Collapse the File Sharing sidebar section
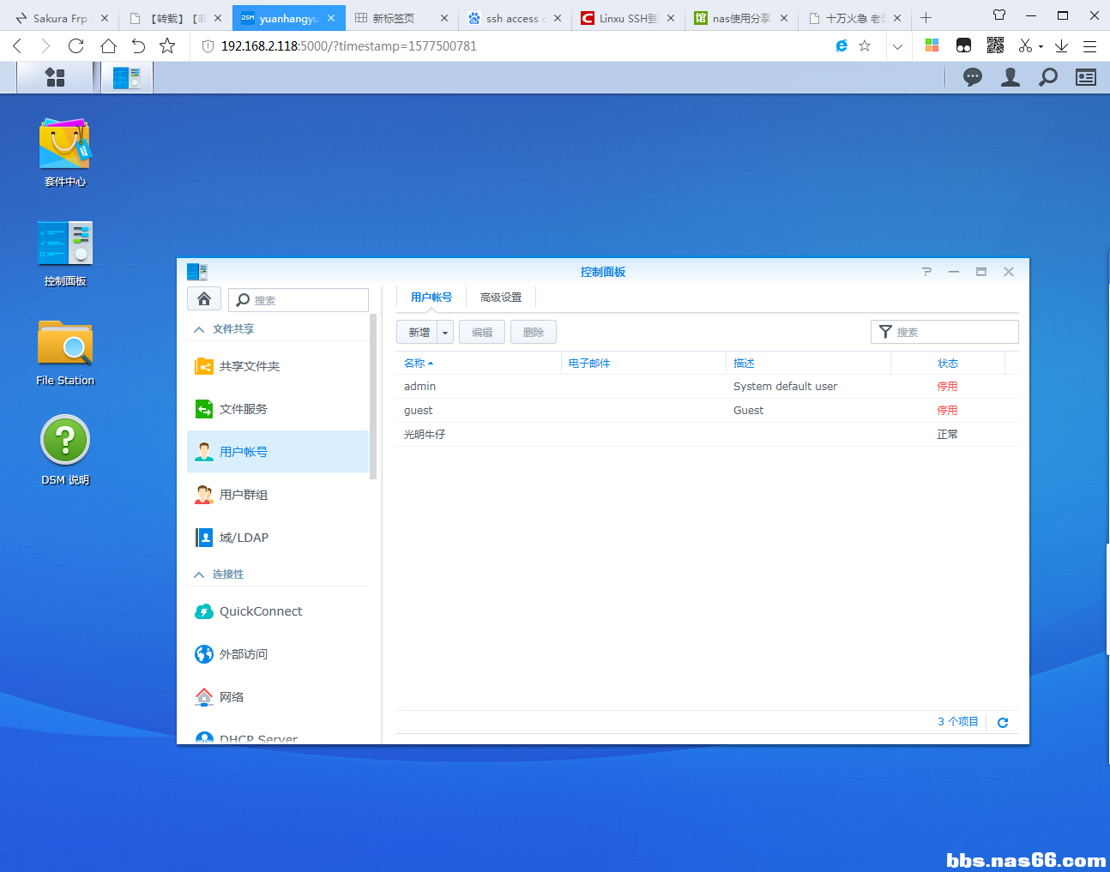The width and height of the screenshot is (1110, 872). (x=199, y=329)
